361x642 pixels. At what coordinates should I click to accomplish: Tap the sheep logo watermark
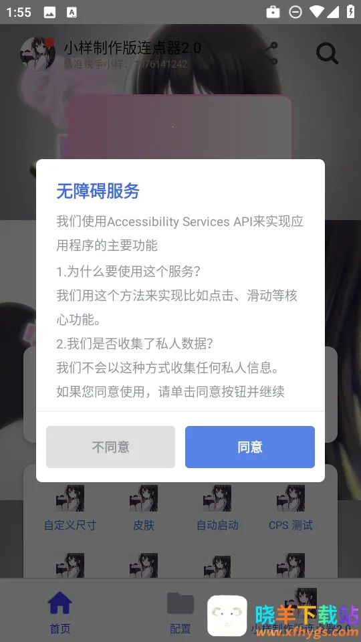pyautogui.click(x=227, y=615)
